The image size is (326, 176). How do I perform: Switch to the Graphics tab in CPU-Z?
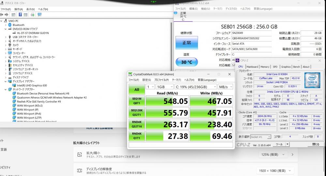pyautogui.click(x=286, y=67)
